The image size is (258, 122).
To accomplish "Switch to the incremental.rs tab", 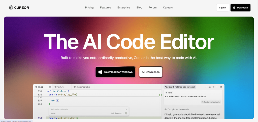I will click(x=82, y=87).
